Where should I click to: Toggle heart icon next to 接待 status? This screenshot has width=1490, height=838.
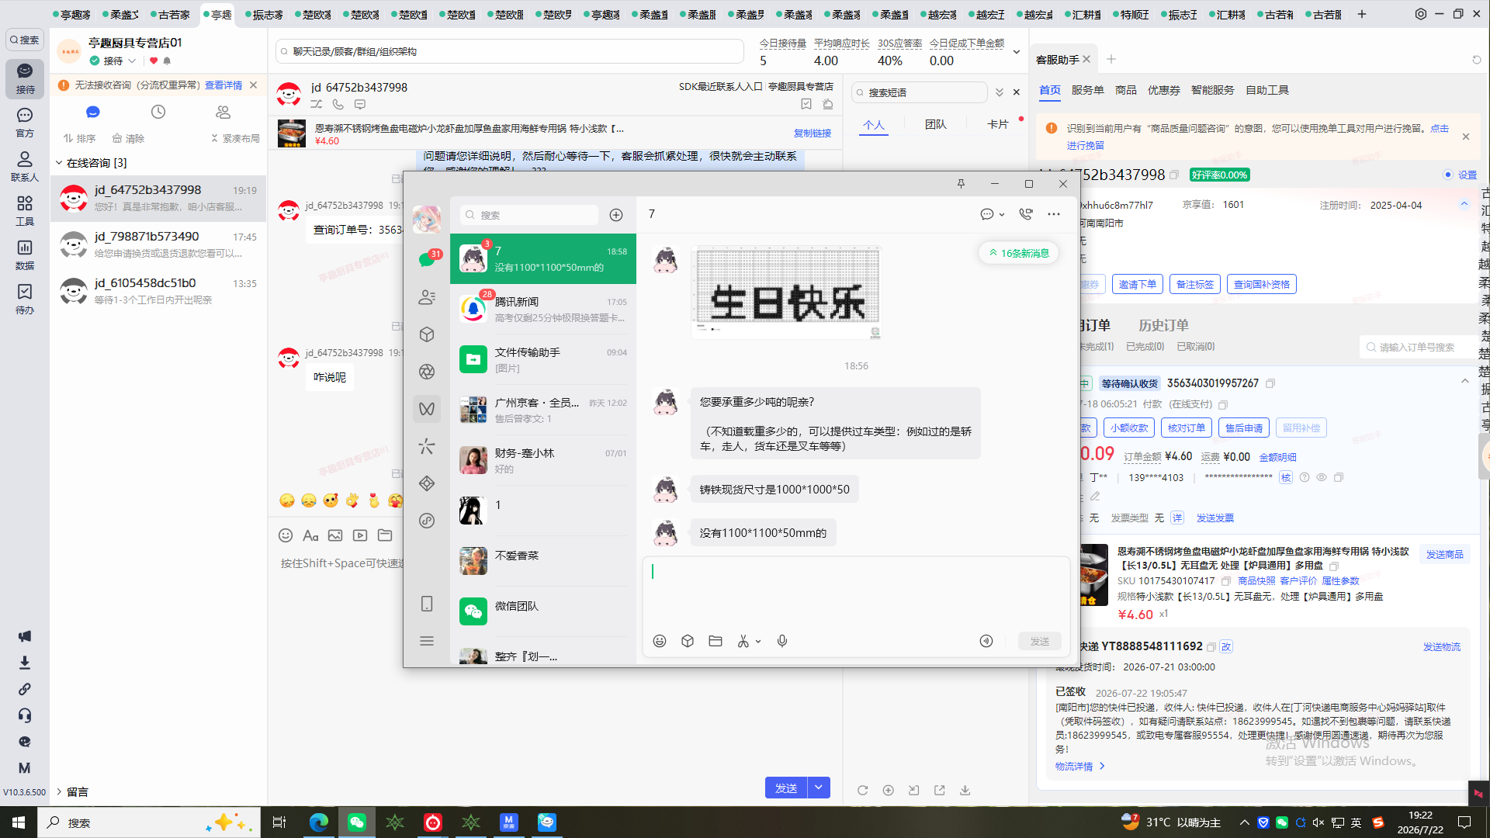click(x=154, y=61)
